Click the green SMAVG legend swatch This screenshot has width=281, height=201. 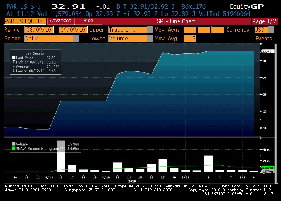[x=14, y=148]
